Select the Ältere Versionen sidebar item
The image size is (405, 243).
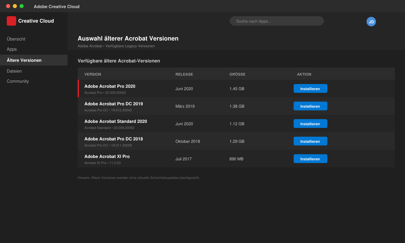coord(34,60)
